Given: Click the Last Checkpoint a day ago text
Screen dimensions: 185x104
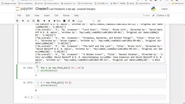Looking at the screenshot, I should click(x=62, y=9).
